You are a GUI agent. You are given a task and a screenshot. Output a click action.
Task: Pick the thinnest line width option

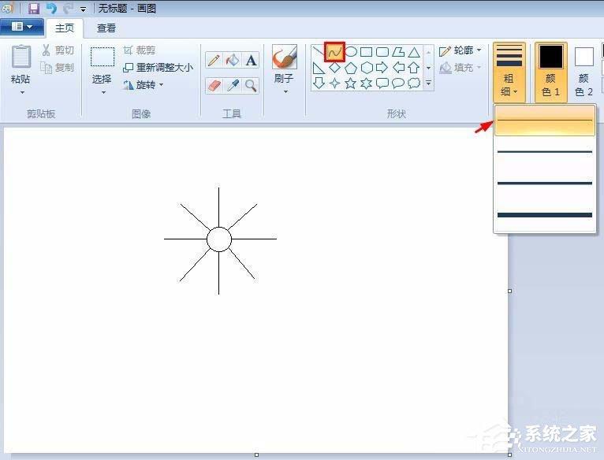coord(545,121)
